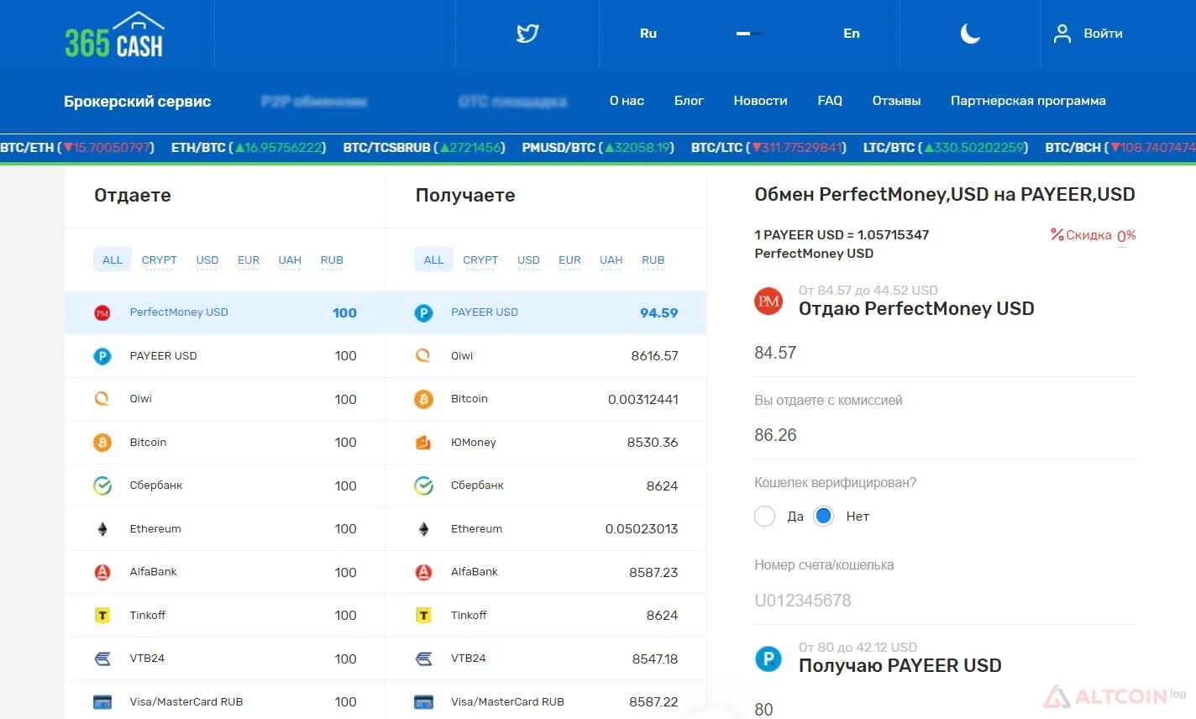The image size is (1196, 719).
Task: Select RUB filter under Получаете
Action: pos(653,260)
